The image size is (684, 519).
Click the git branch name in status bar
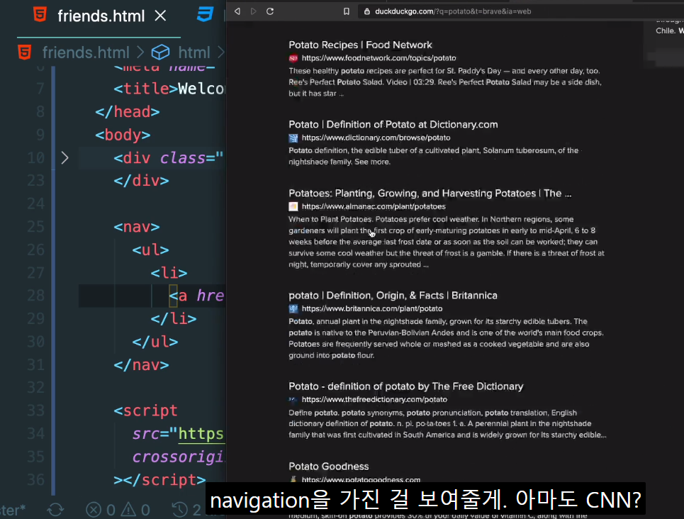point(13,510)
